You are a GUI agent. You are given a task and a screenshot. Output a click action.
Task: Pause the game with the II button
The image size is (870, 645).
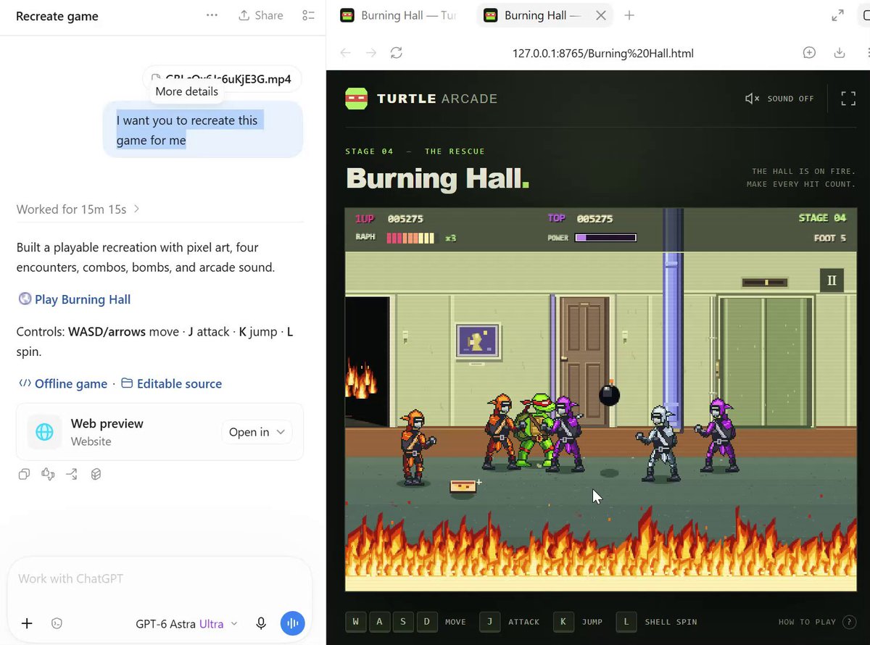tap(832, 280)
